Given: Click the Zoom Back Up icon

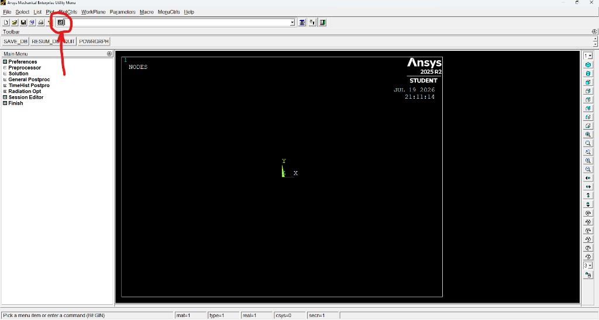Looking at the screenshot, I should (x=588, y=152).
